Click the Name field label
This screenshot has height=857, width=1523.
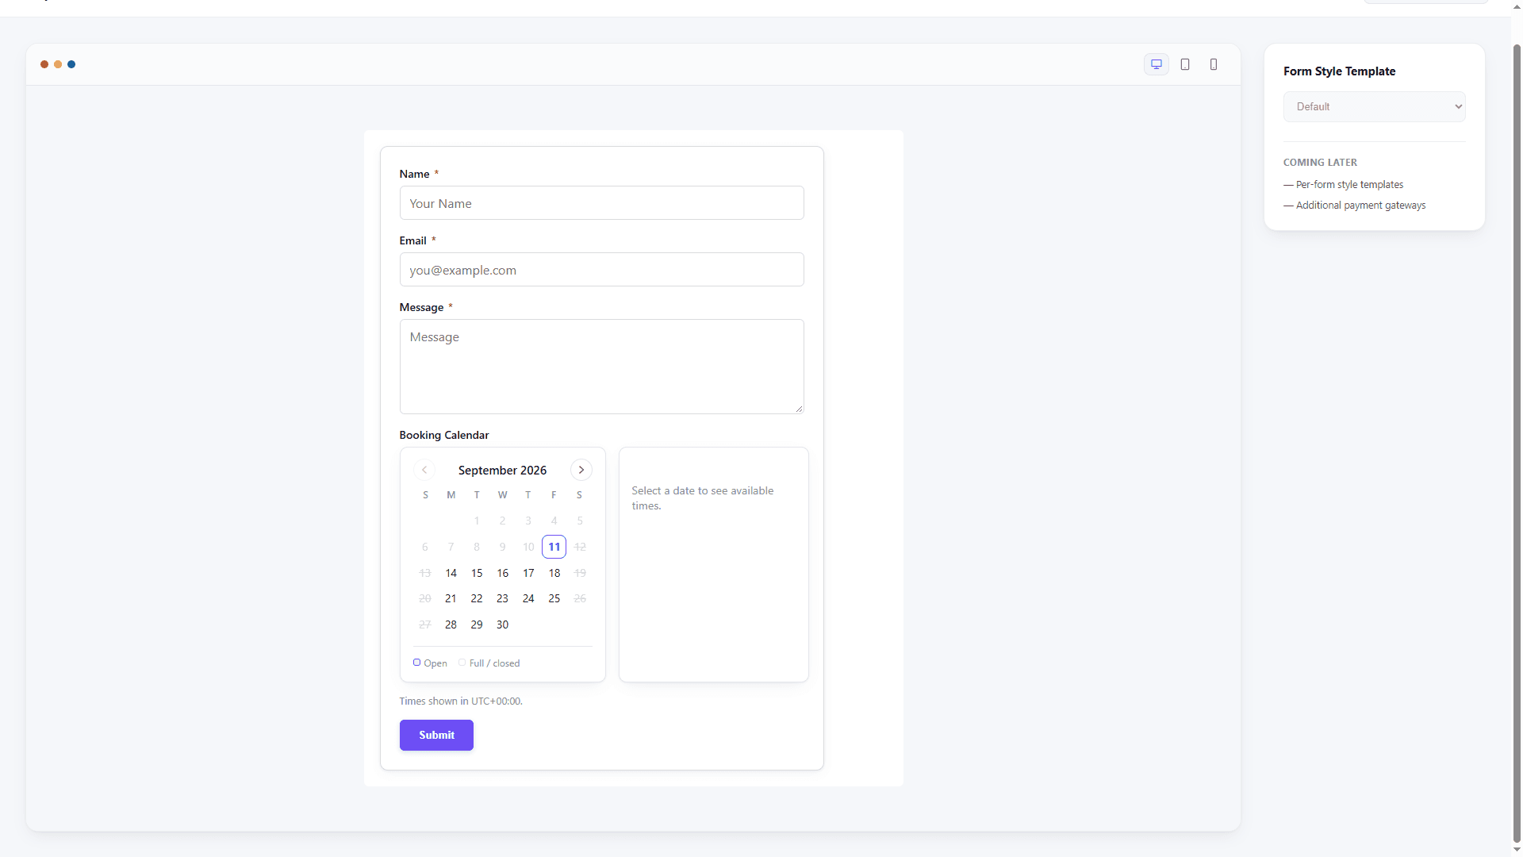click(x=414, y=174)
